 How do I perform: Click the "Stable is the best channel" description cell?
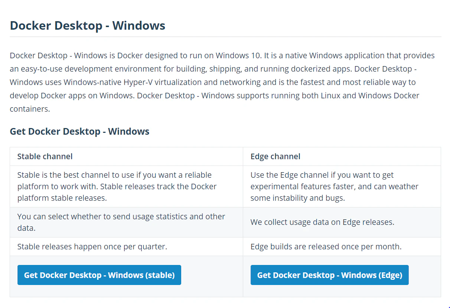126,186
